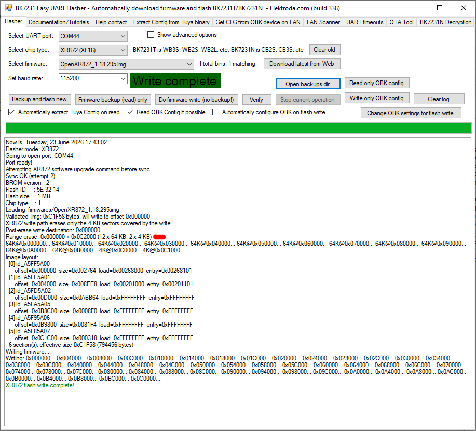Close the BK7231 Easy UART Flasher window
This screenshot has height=431, width=476.
(463, 8)
